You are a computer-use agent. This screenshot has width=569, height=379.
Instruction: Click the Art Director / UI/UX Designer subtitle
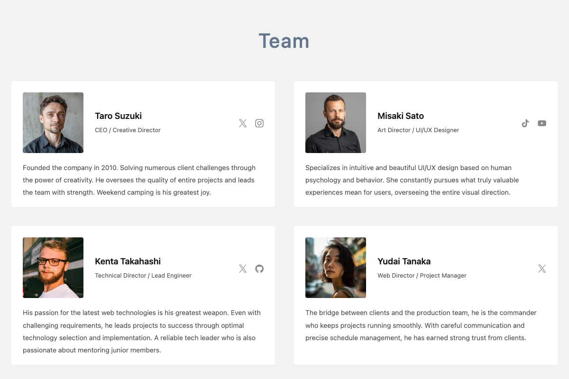pyautogui.click(x=418, y=130)
